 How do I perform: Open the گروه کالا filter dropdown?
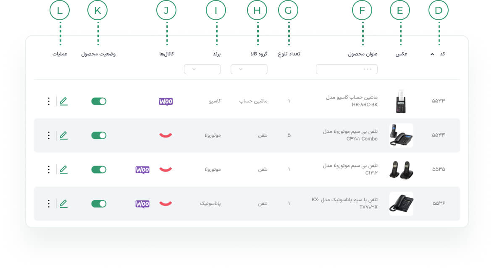click(249, 69)
